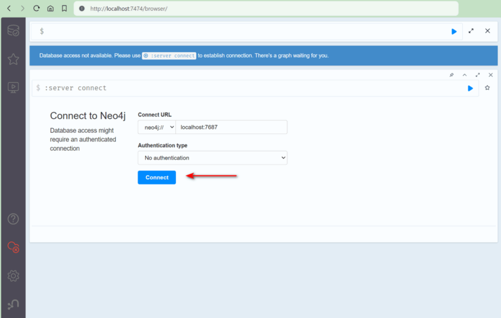Screen dimensions: 501x318
Task: Click the Connect button
Action: point(157,178)
